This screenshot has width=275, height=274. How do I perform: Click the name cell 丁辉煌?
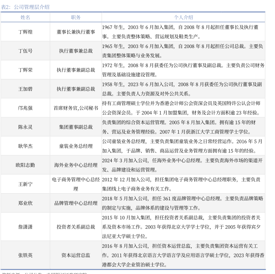tap(25, 32)
